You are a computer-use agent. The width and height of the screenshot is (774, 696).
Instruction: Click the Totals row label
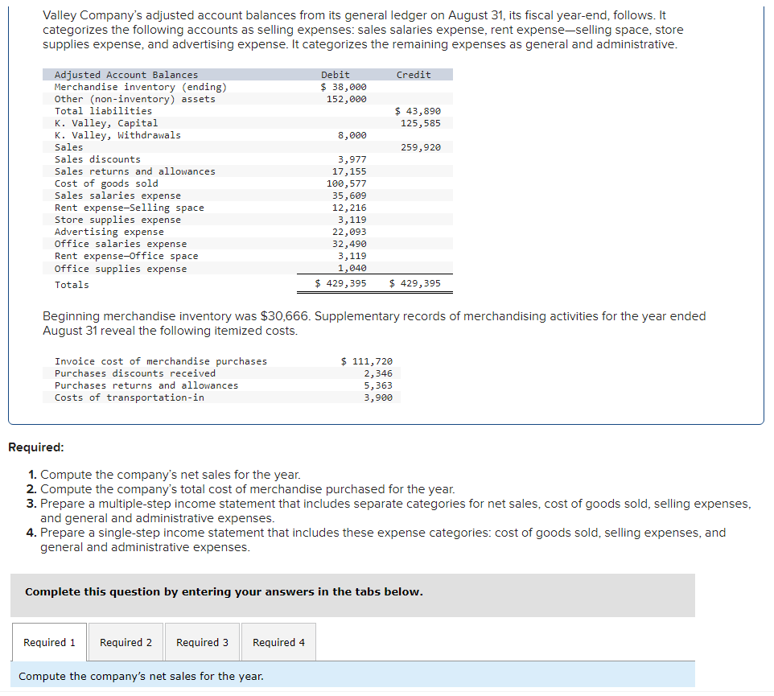point(72,285)
